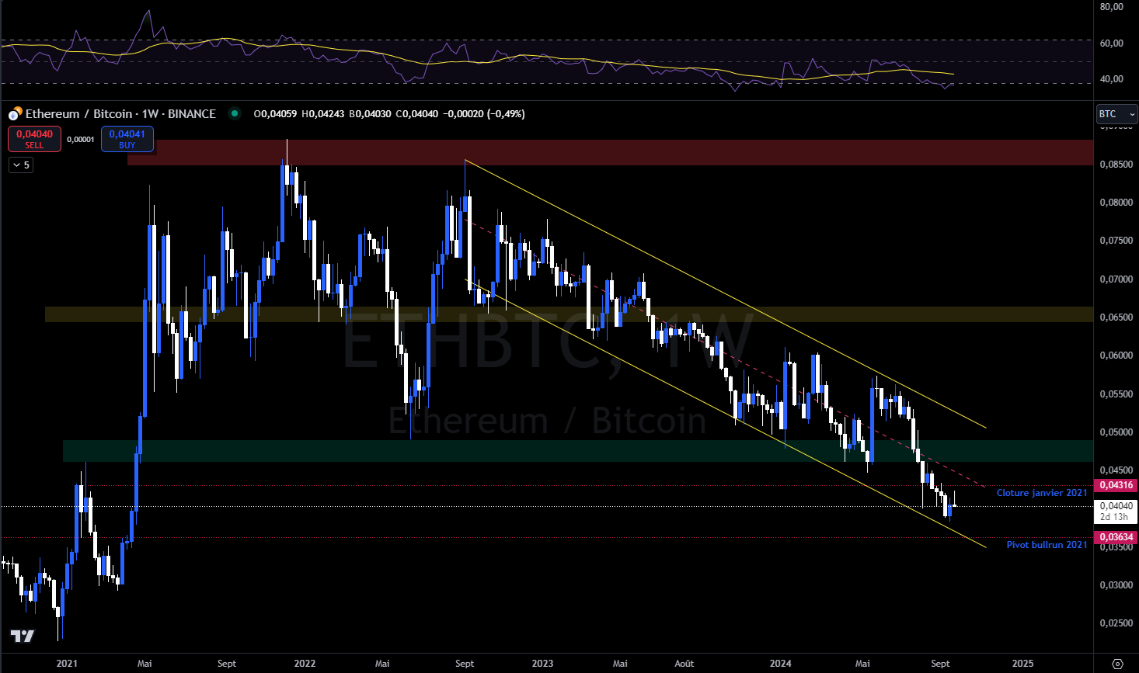The width and height of the screenshot is (1139, 673).
Task: Click the 'Cloture janvier 2021' line label
Action: tap(1042, 493)
